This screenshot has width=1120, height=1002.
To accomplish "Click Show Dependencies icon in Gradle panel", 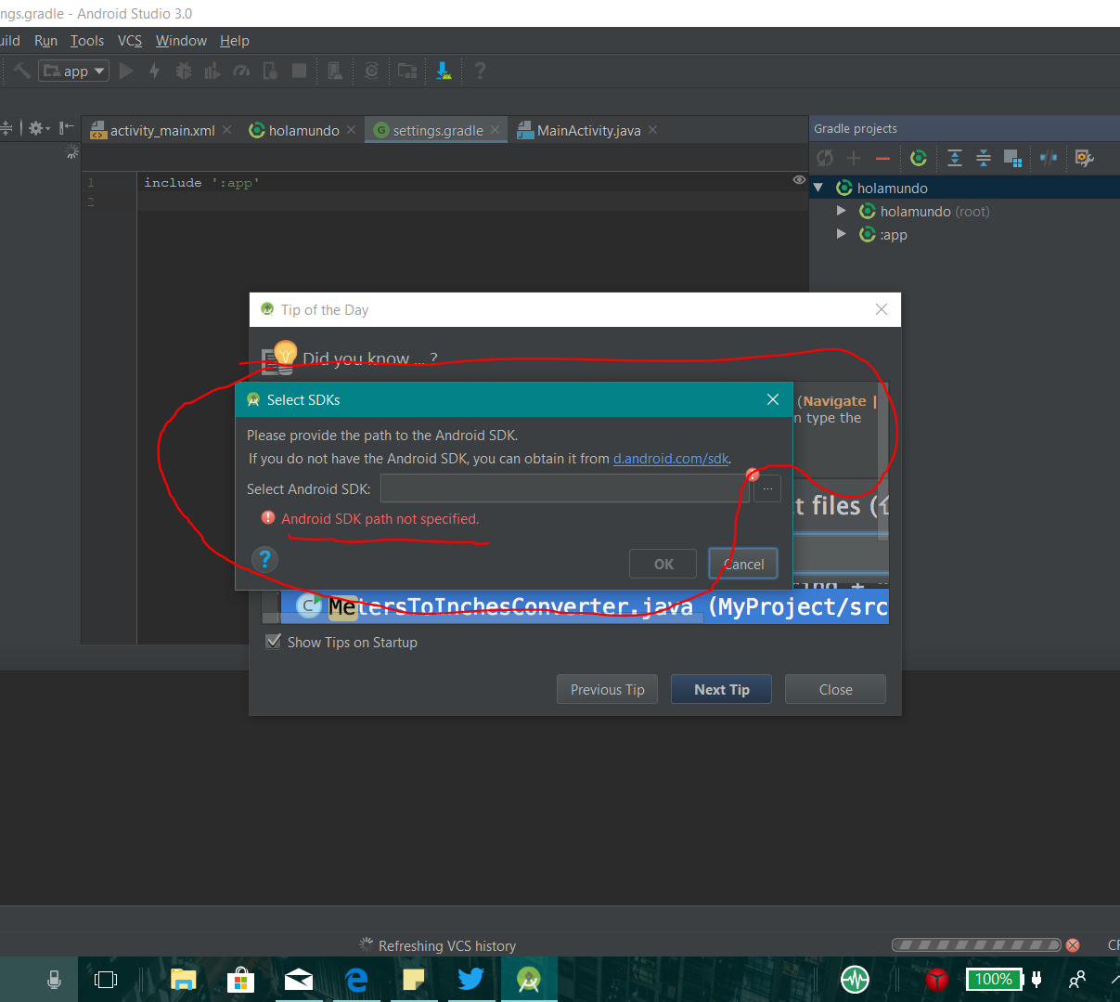I will (x=1012, y=158).
